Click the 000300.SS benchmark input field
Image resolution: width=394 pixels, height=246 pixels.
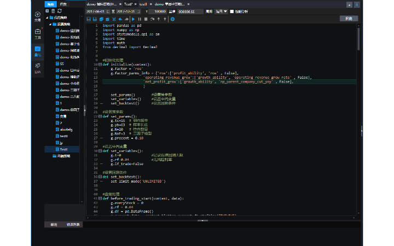pos(190,11)
